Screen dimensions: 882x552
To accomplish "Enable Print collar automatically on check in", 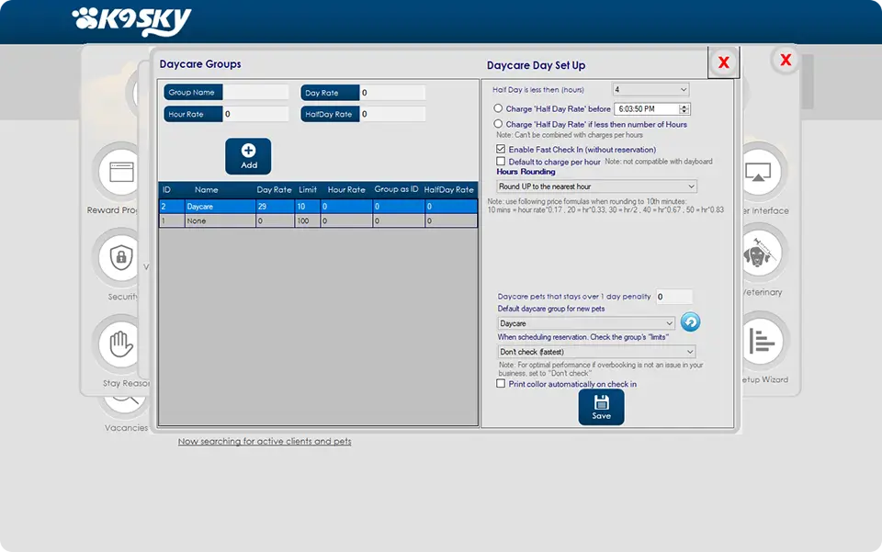I will coord(501,384).
